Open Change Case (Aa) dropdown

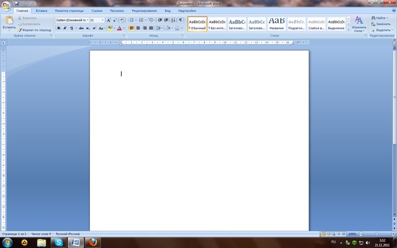pos(101,28)
